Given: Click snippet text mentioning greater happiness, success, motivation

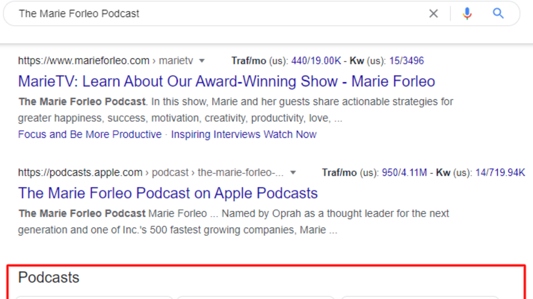Looking at the screenshot, I should [x=180, y=118].
